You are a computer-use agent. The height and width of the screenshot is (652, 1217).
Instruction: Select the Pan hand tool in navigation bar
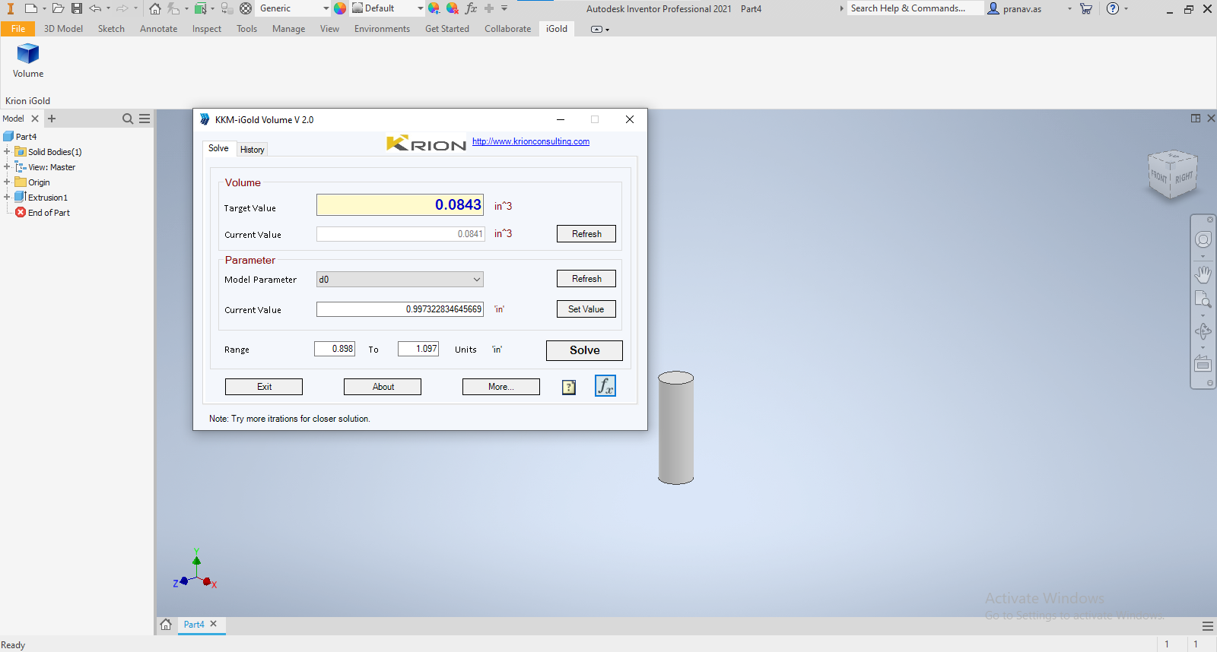1203,274
